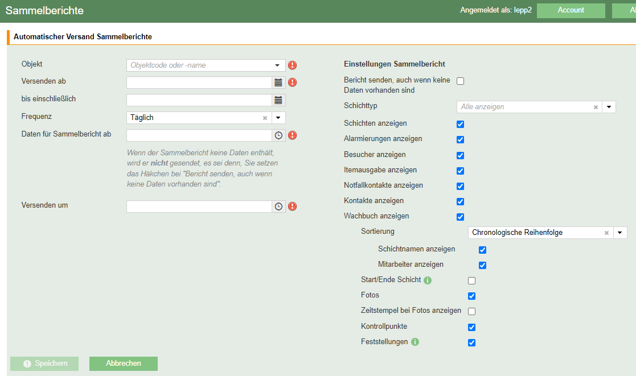Viewport: 636px width, 376px height.
Task: Open clock picker for Versenden um
Action: click(x=278, y=206)
